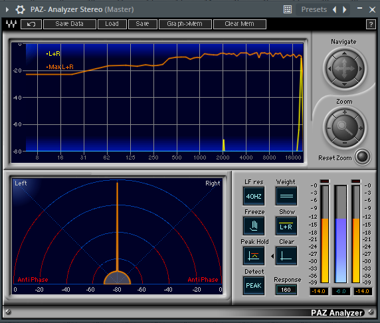Open the grid preset browser icon
Screen dimensions: 380x323
coord(288,9)
